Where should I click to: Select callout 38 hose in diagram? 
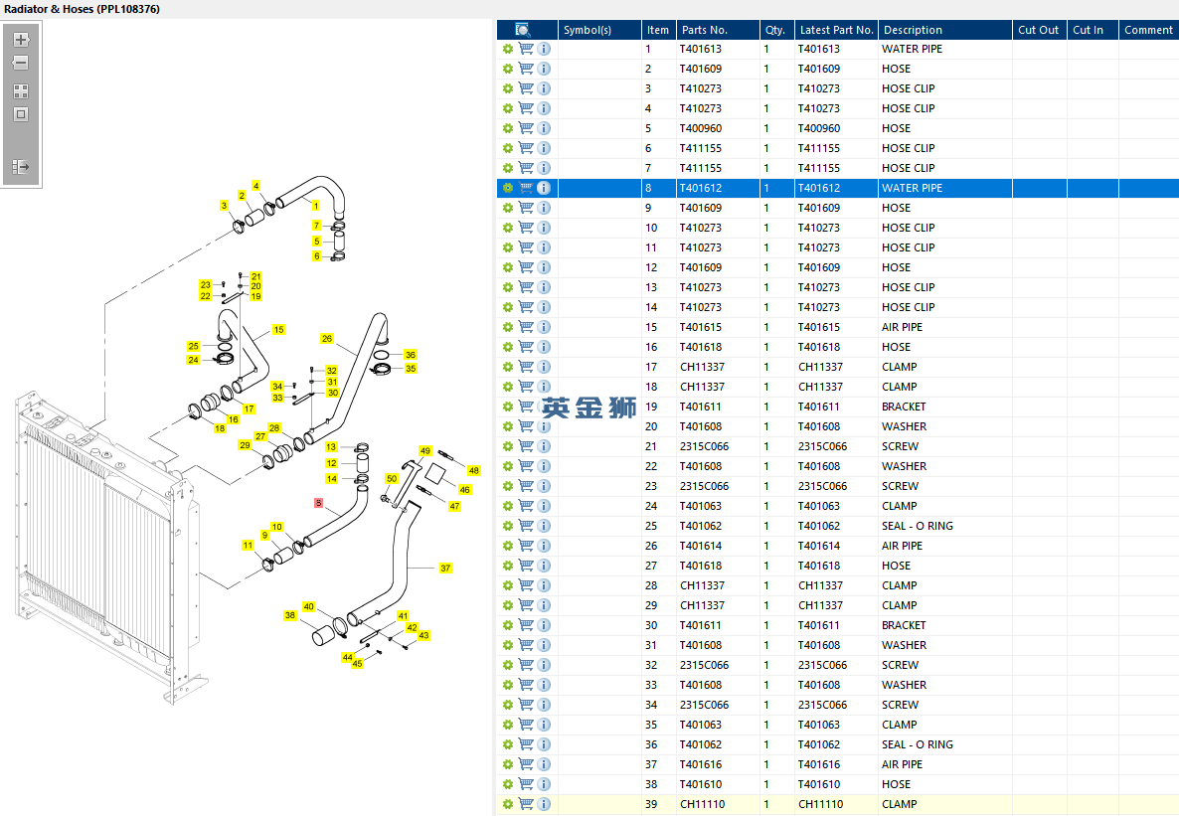[x=290, y=615]
